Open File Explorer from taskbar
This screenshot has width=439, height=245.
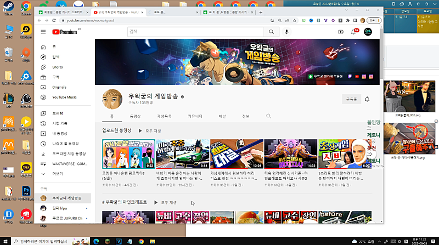click(x=152, y=241)
